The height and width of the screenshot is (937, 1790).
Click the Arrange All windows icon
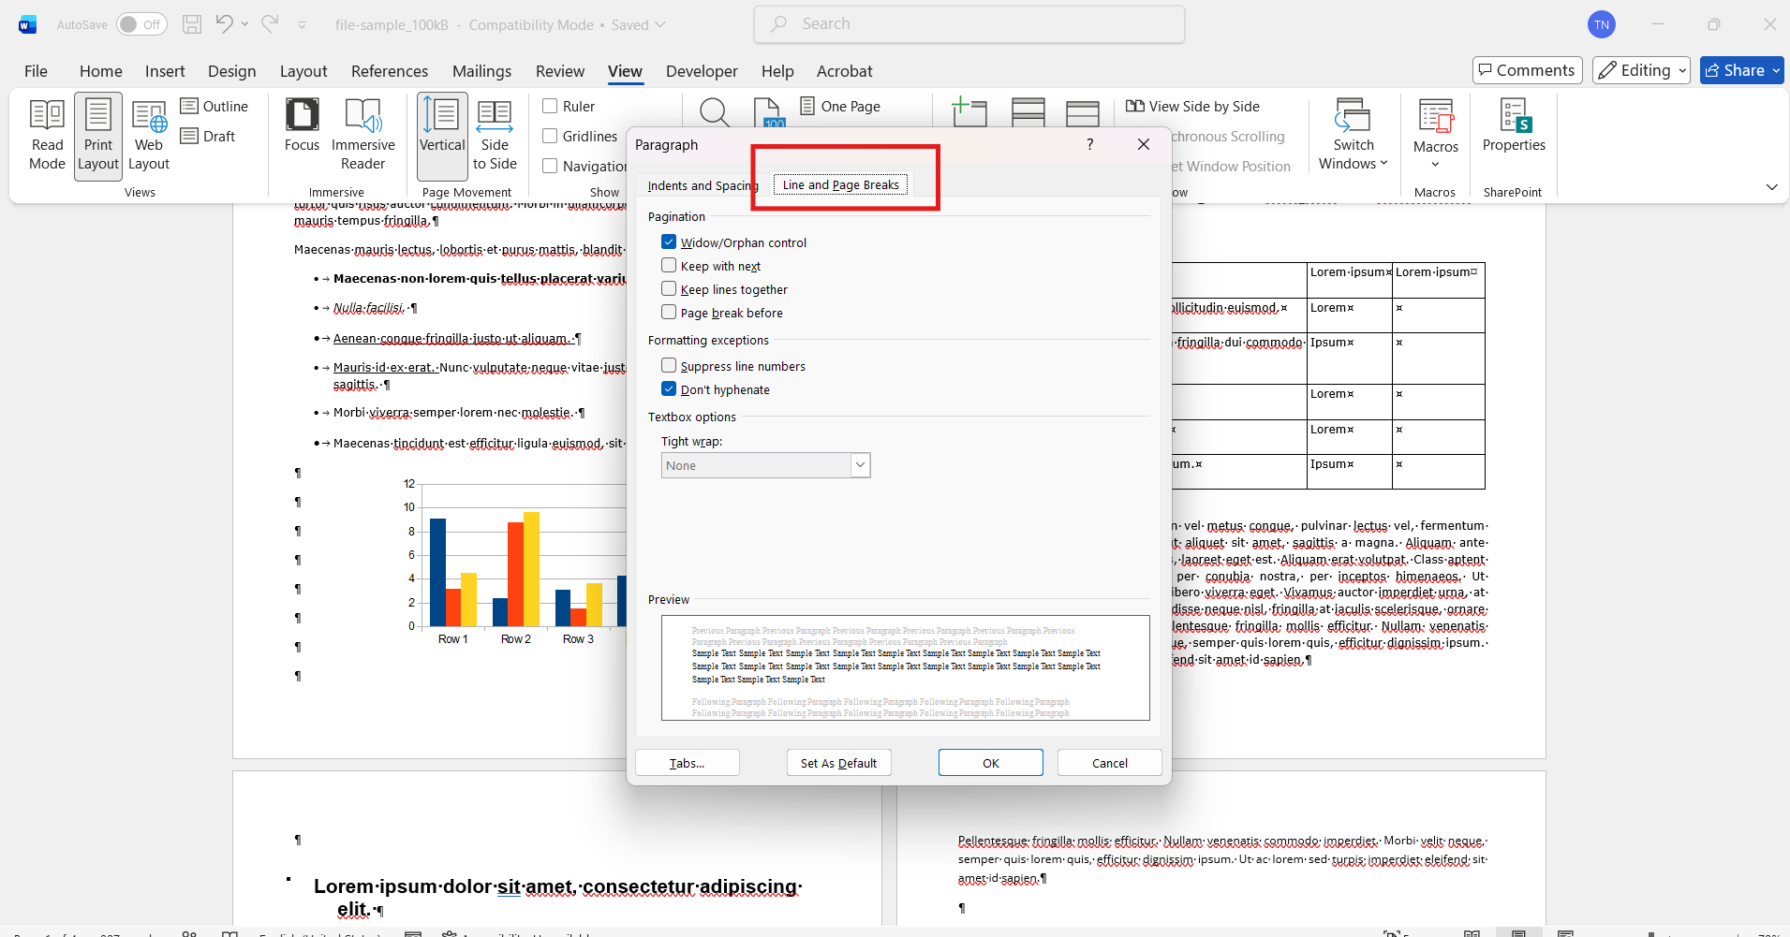pyautogui.click(x=1028, y=112)
